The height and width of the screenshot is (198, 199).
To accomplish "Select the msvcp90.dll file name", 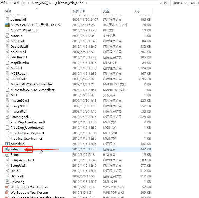I will (19, 106).
